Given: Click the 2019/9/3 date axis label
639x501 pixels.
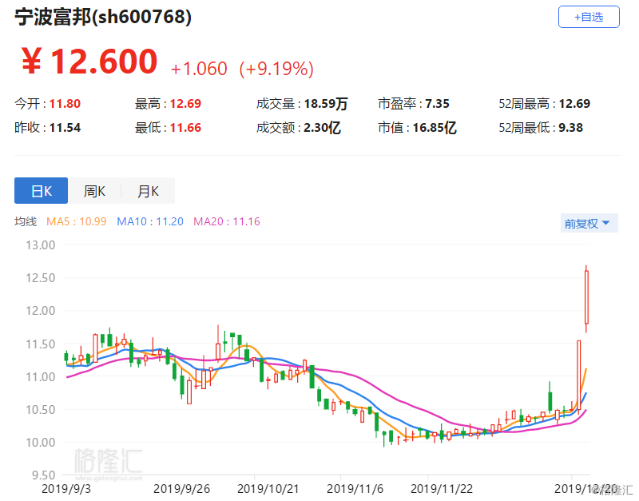Looking at the screenshot, I should (x=66, y=488).
